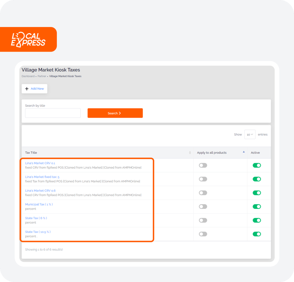The width and height of the screenshot is (294, 282).
Task: Enable Apply to all for Lina's Market CRV 0.1
Action: click(203, 165)
